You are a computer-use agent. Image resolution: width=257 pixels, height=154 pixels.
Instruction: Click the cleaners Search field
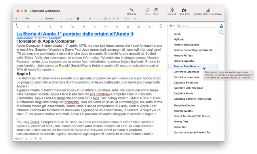197,26
